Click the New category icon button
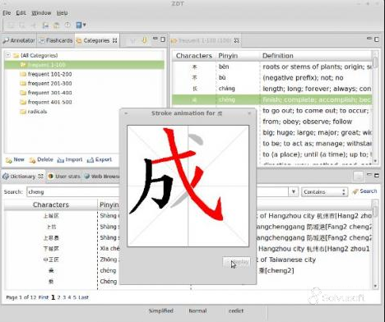The image size is (385, 322). (x=15, y=159)
